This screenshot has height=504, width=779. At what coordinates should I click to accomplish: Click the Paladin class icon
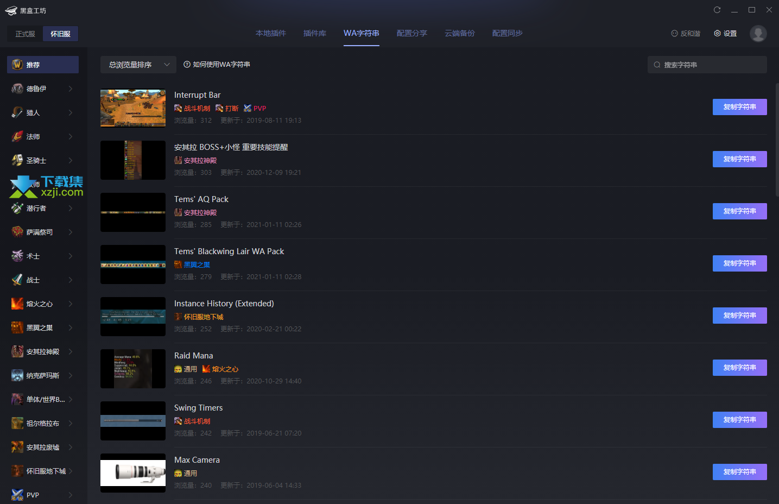pos(17,160)
